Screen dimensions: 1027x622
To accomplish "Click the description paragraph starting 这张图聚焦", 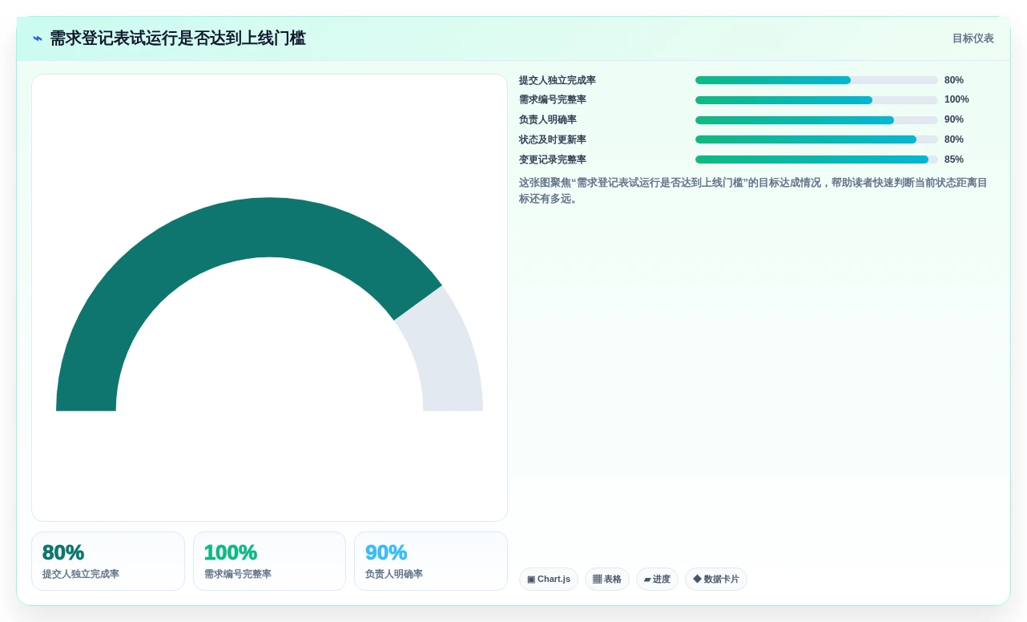I will 753,191.
